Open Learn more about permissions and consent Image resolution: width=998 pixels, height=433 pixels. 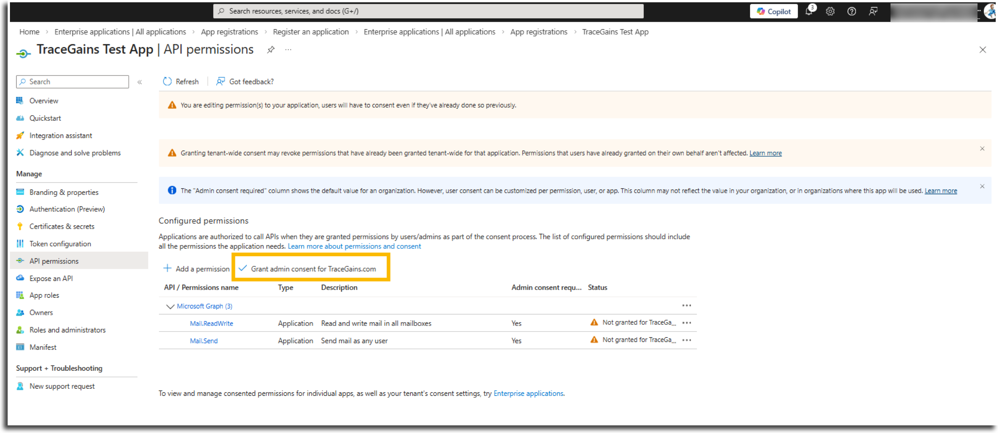[x=354, y=246]
